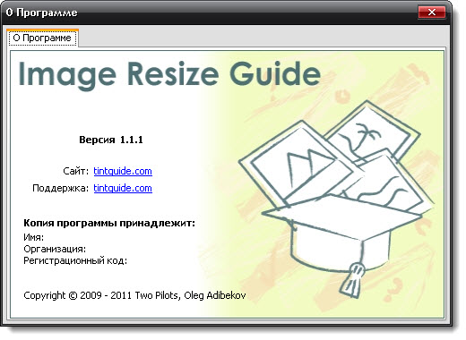Click the Поддержка label text

point(60,188)
